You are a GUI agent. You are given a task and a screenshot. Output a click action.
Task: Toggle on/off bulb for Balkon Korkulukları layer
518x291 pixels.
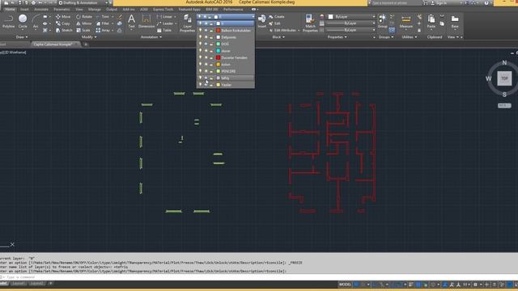[200, 30]
